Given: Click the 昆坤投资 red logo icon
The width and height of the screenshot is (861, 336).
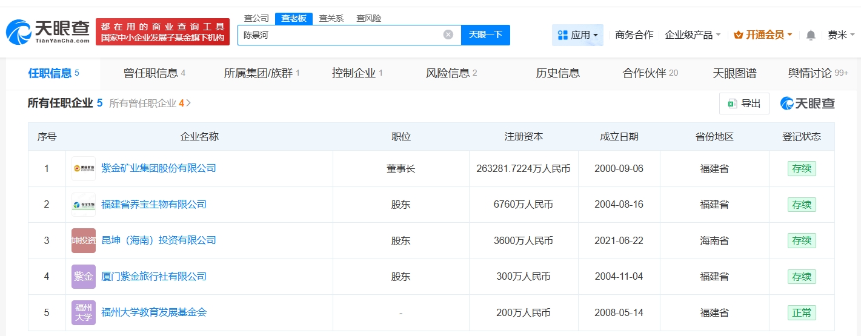Looking at the screenshot, I should [84, 240].
